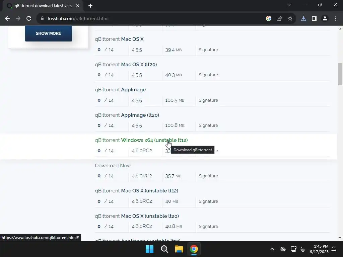Click the page scroll down arrow
The height and width of the screenshot is (257, 343).
[x=340, y=238]
